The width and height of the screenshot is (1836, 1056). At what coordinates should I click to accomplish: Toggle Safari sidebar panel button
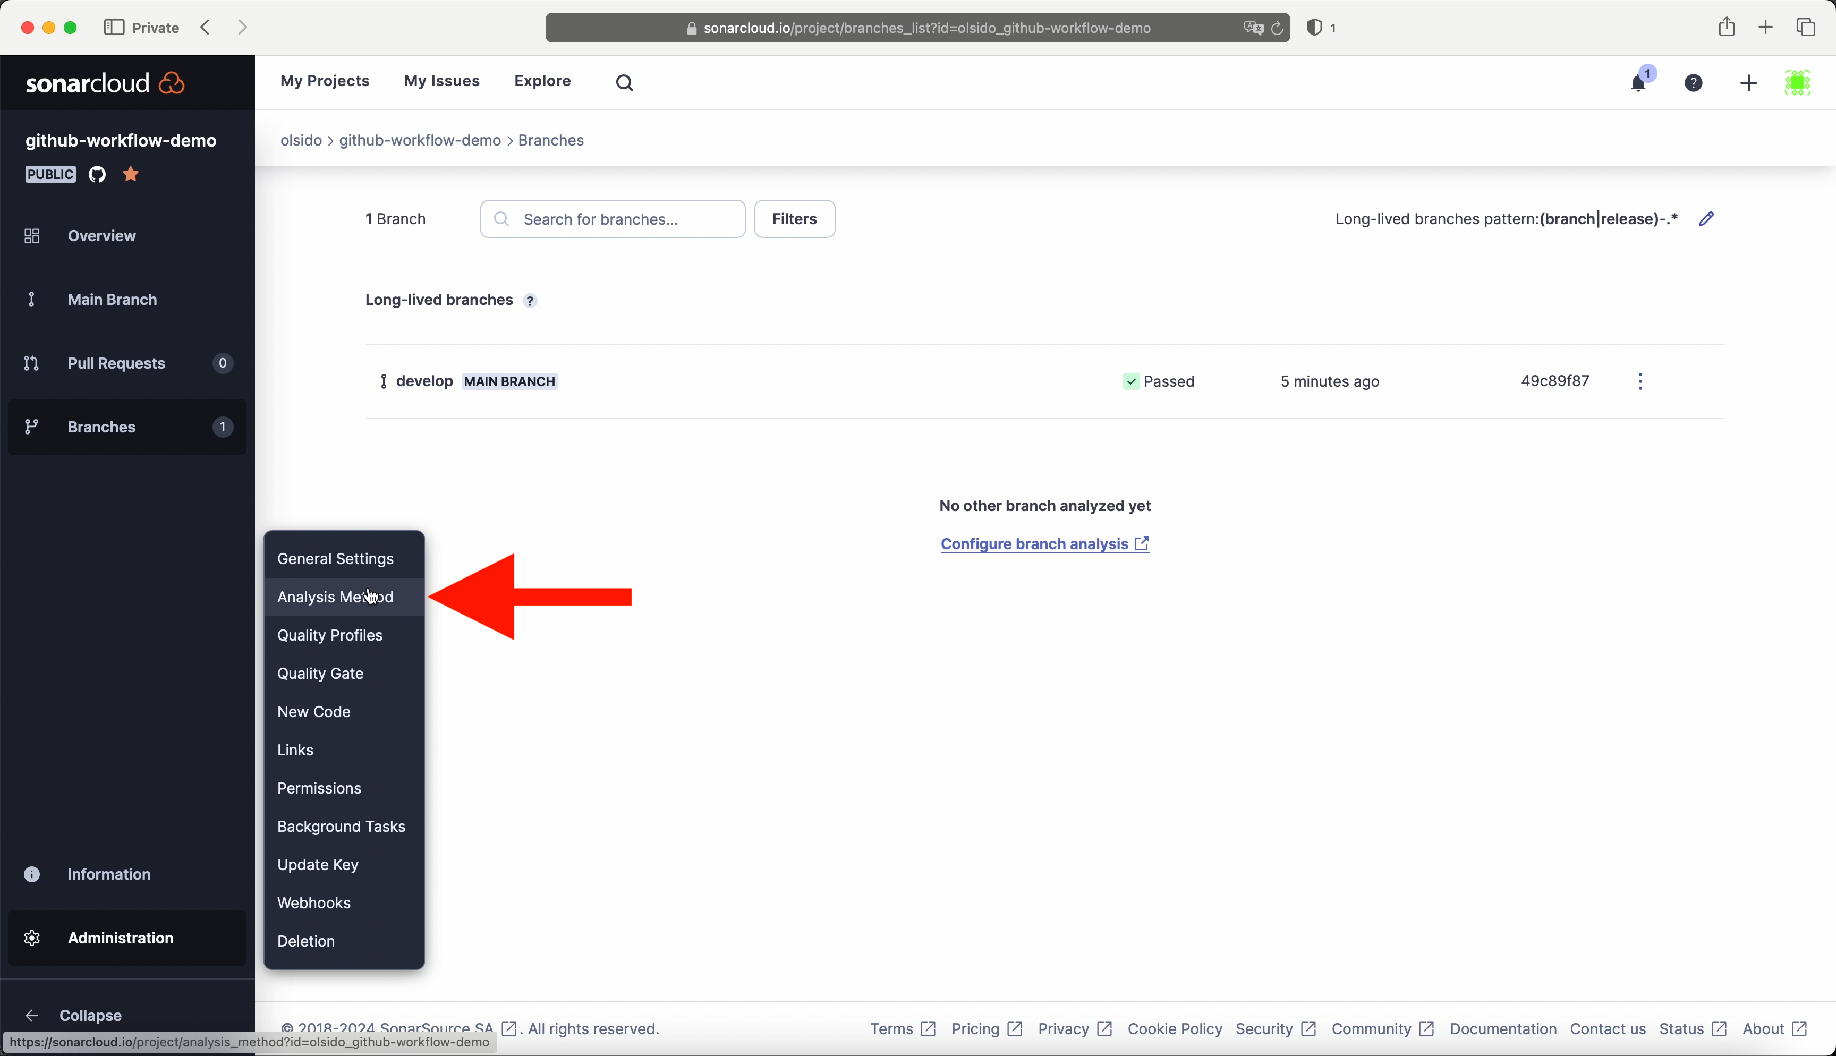click(x=114, y=28)
